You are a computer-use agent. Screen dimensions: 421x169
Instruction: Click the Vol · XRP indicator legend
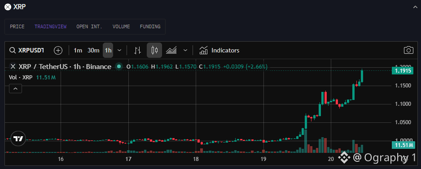pos(32,78)
